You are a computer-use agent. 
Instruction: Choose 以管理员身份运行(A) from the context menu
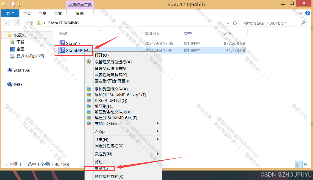tap(113, 62)
